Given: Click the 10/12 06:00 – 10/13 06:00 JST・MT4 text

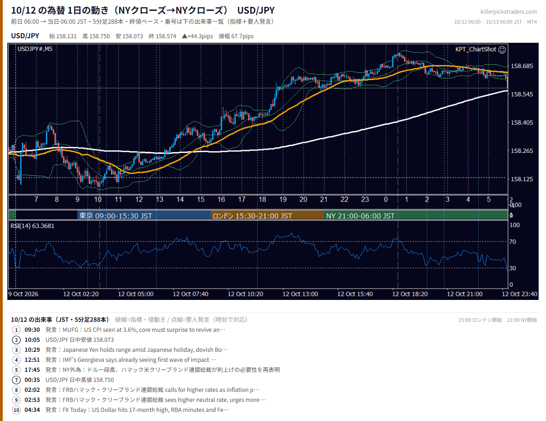Looking at the screenshot, I should [x=496, y=22].
